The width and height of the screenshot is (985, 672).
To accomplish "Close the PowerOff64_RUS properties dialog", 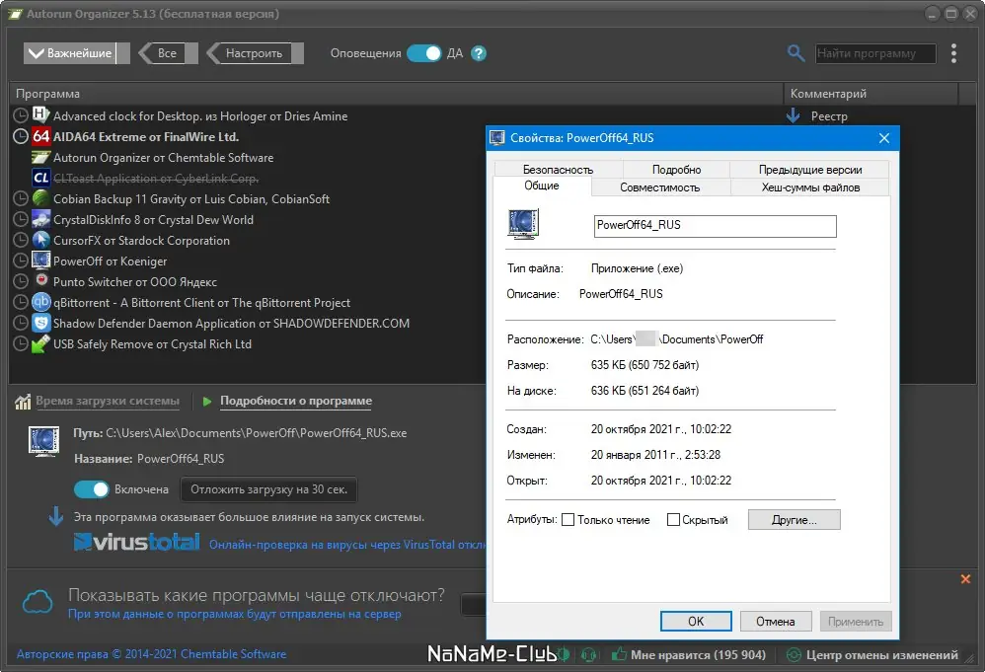I will 884,138.
